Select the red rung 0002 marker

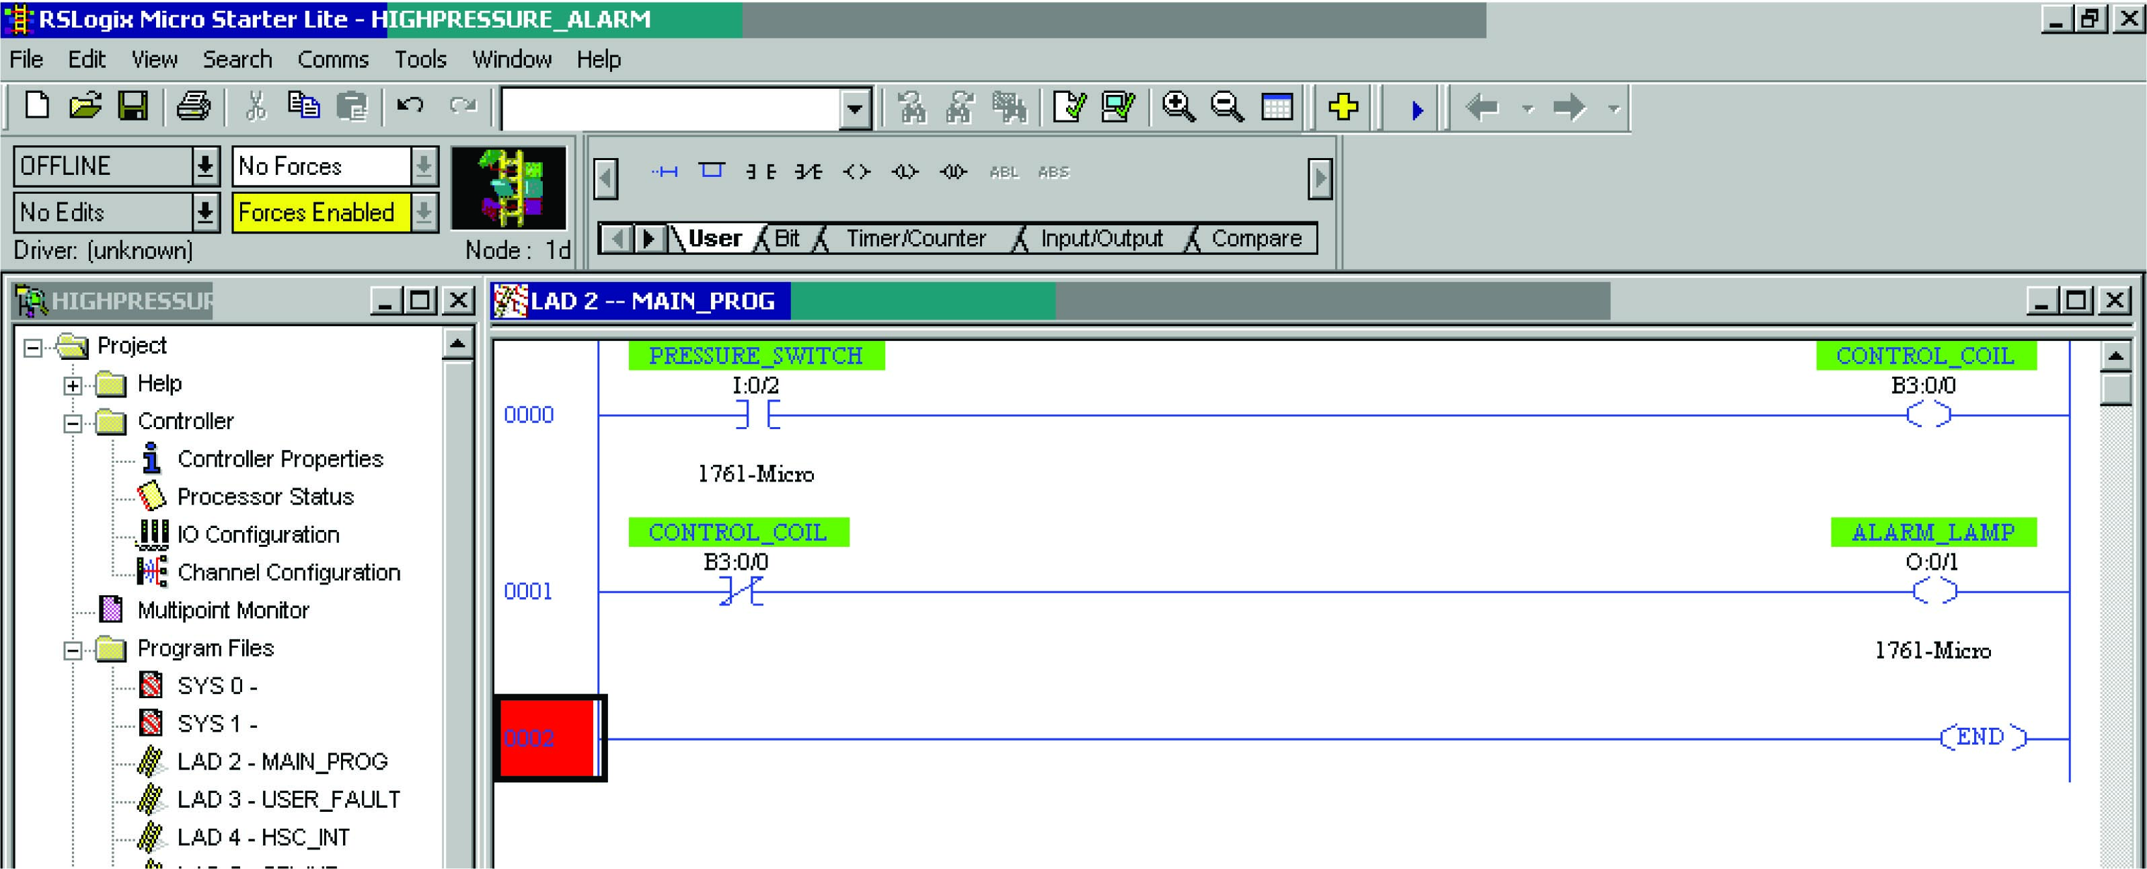click(x=548, y=739)
